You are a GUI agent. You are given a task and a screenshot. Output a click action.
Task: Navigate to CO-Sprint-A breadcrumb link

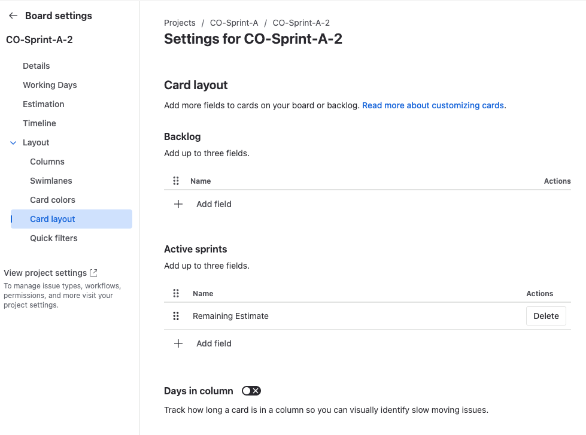234,23
